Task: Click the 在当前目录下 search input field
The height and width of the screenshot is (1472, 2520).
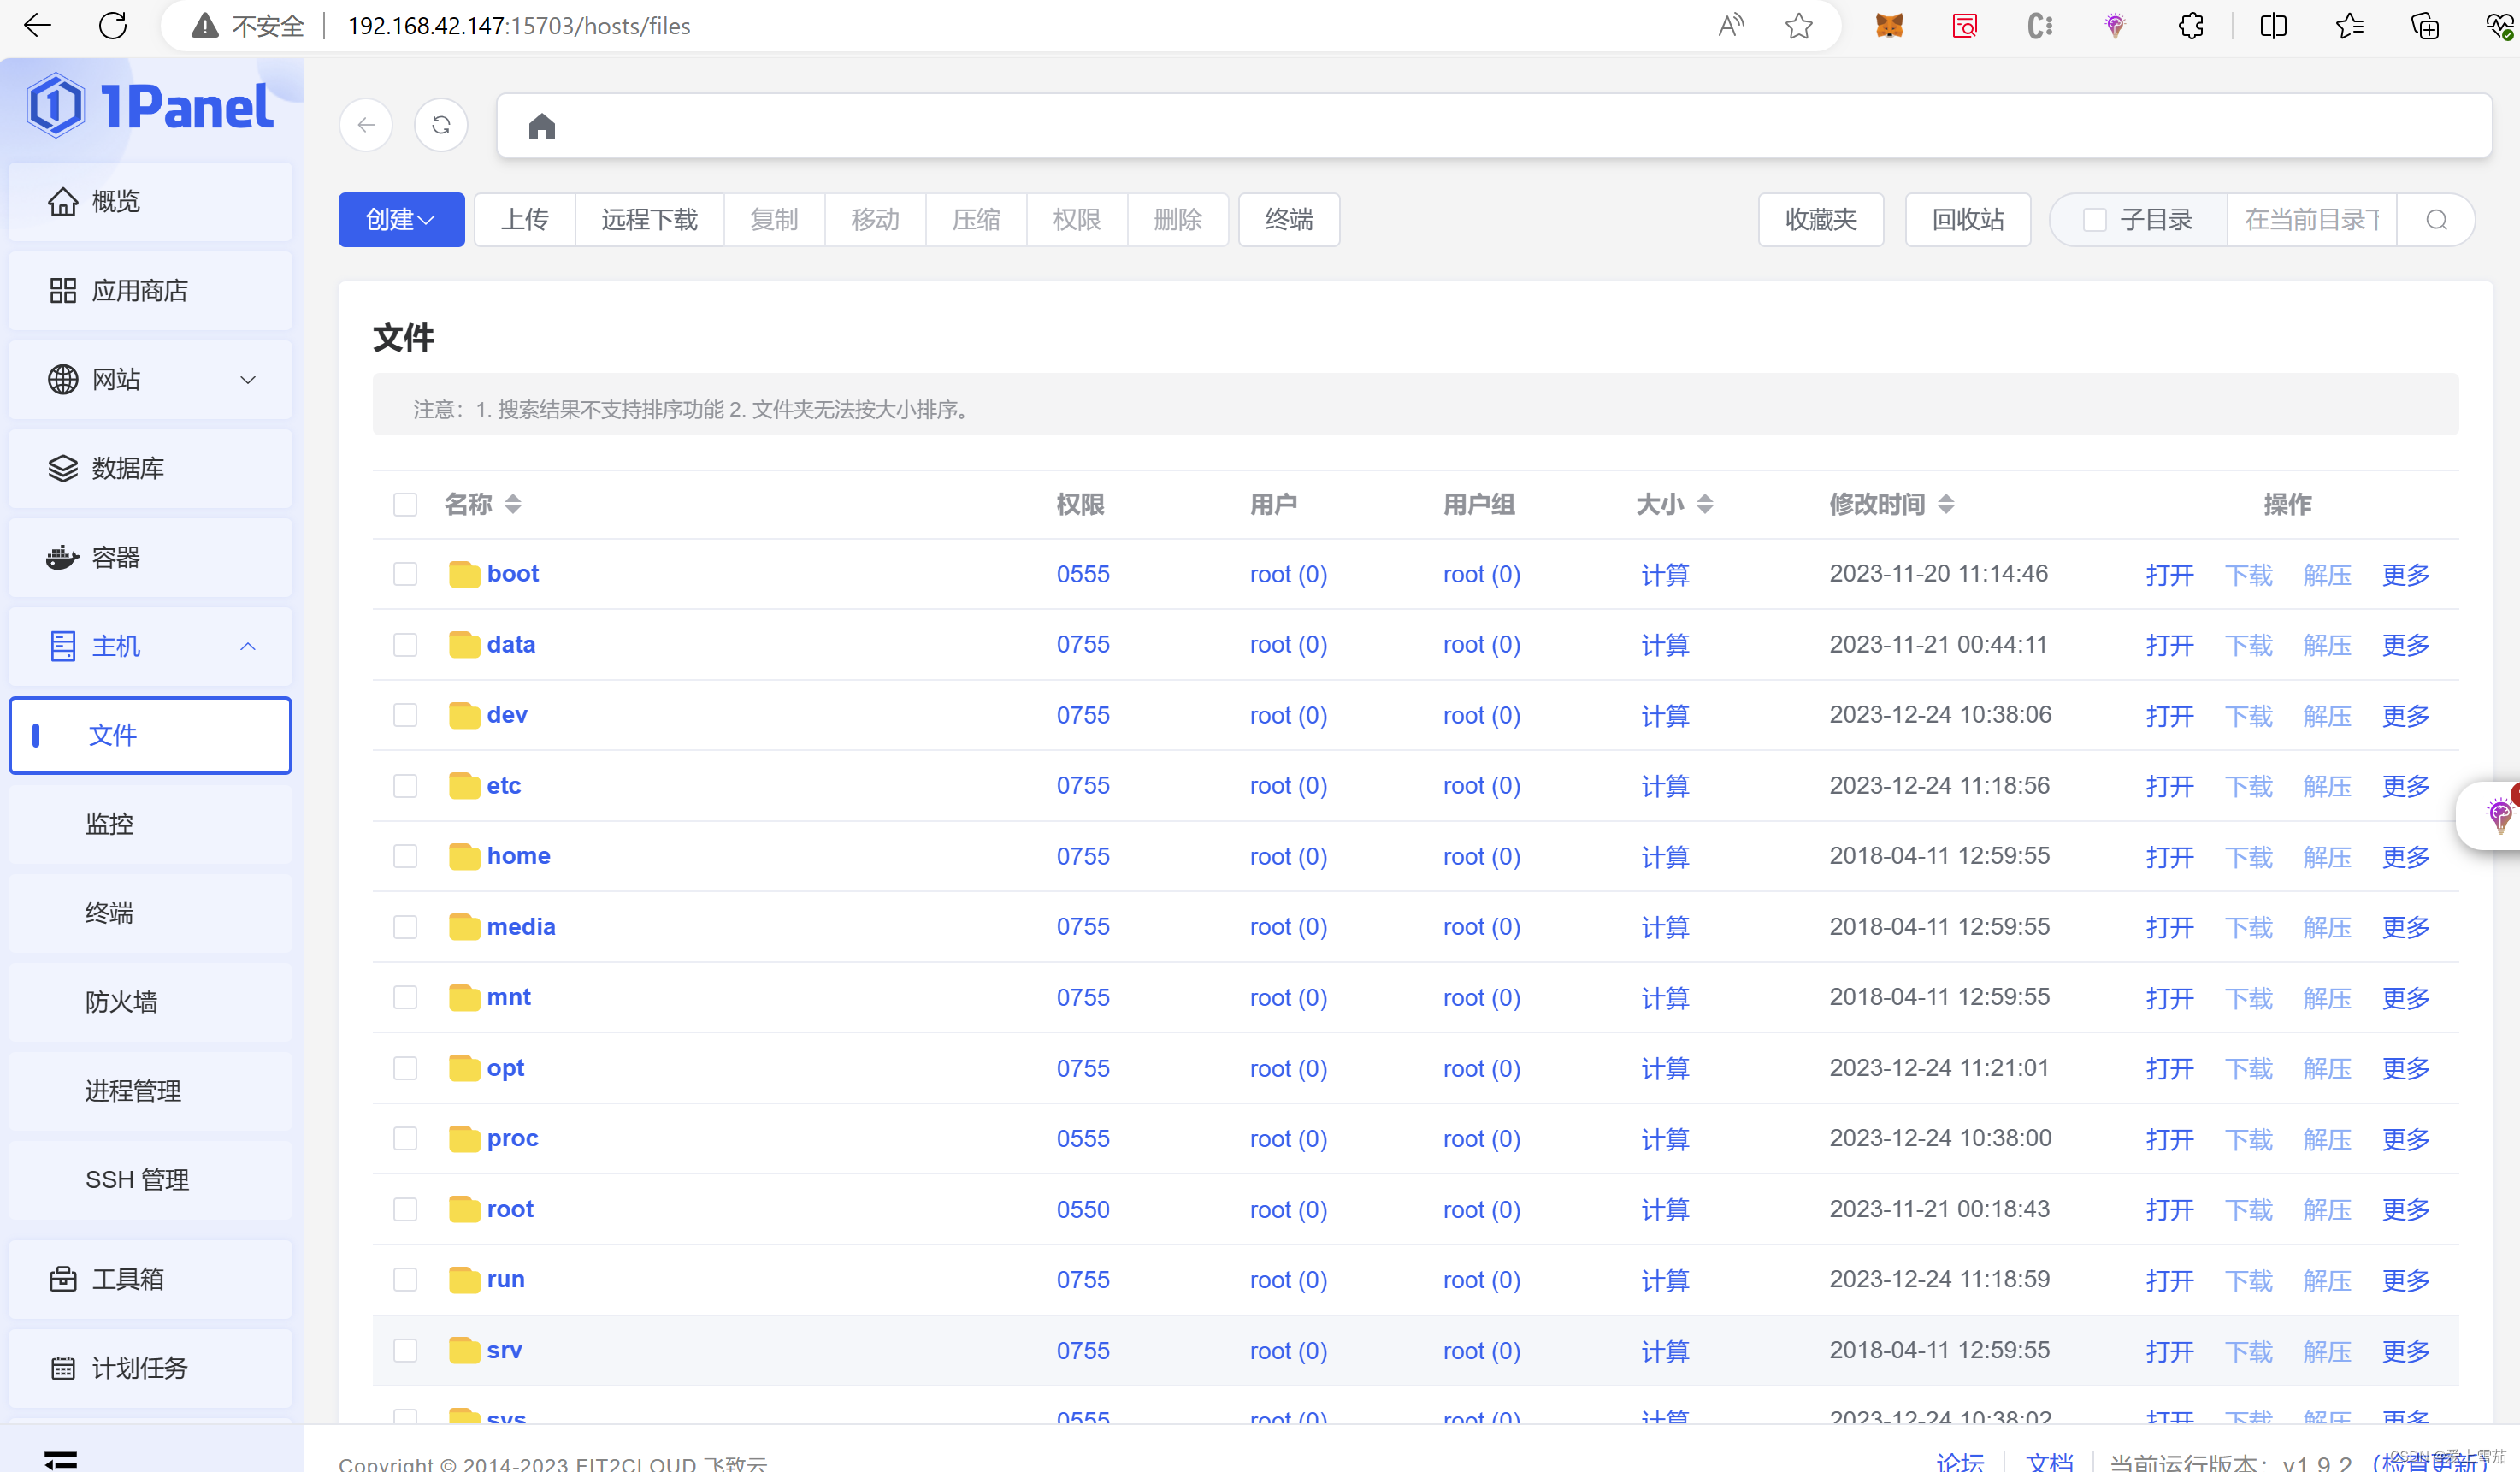Action: pos(2311,220)
